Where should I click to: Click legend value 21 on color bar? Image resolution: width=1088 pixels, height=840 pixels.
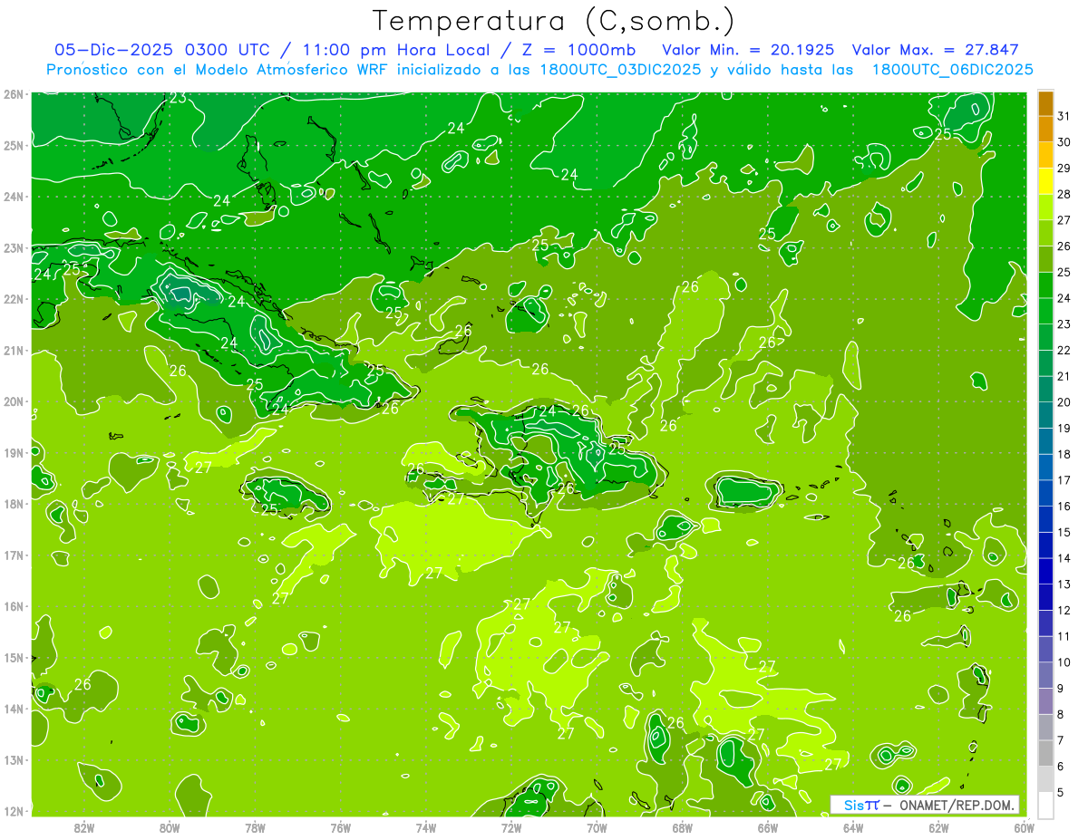click(1064, 376)
